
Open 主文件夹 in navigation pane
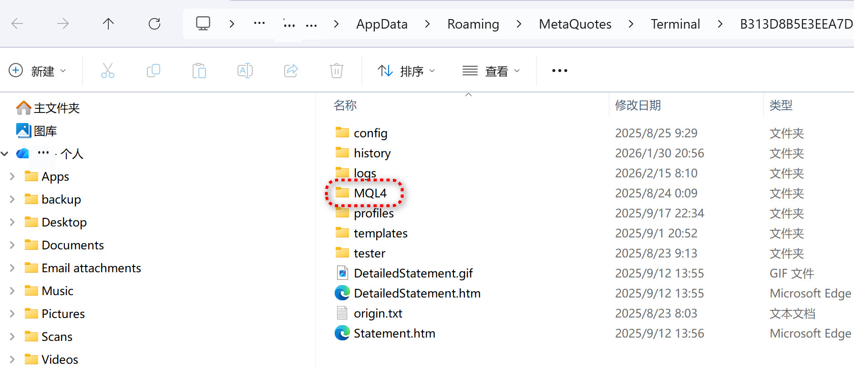point(56,108)
